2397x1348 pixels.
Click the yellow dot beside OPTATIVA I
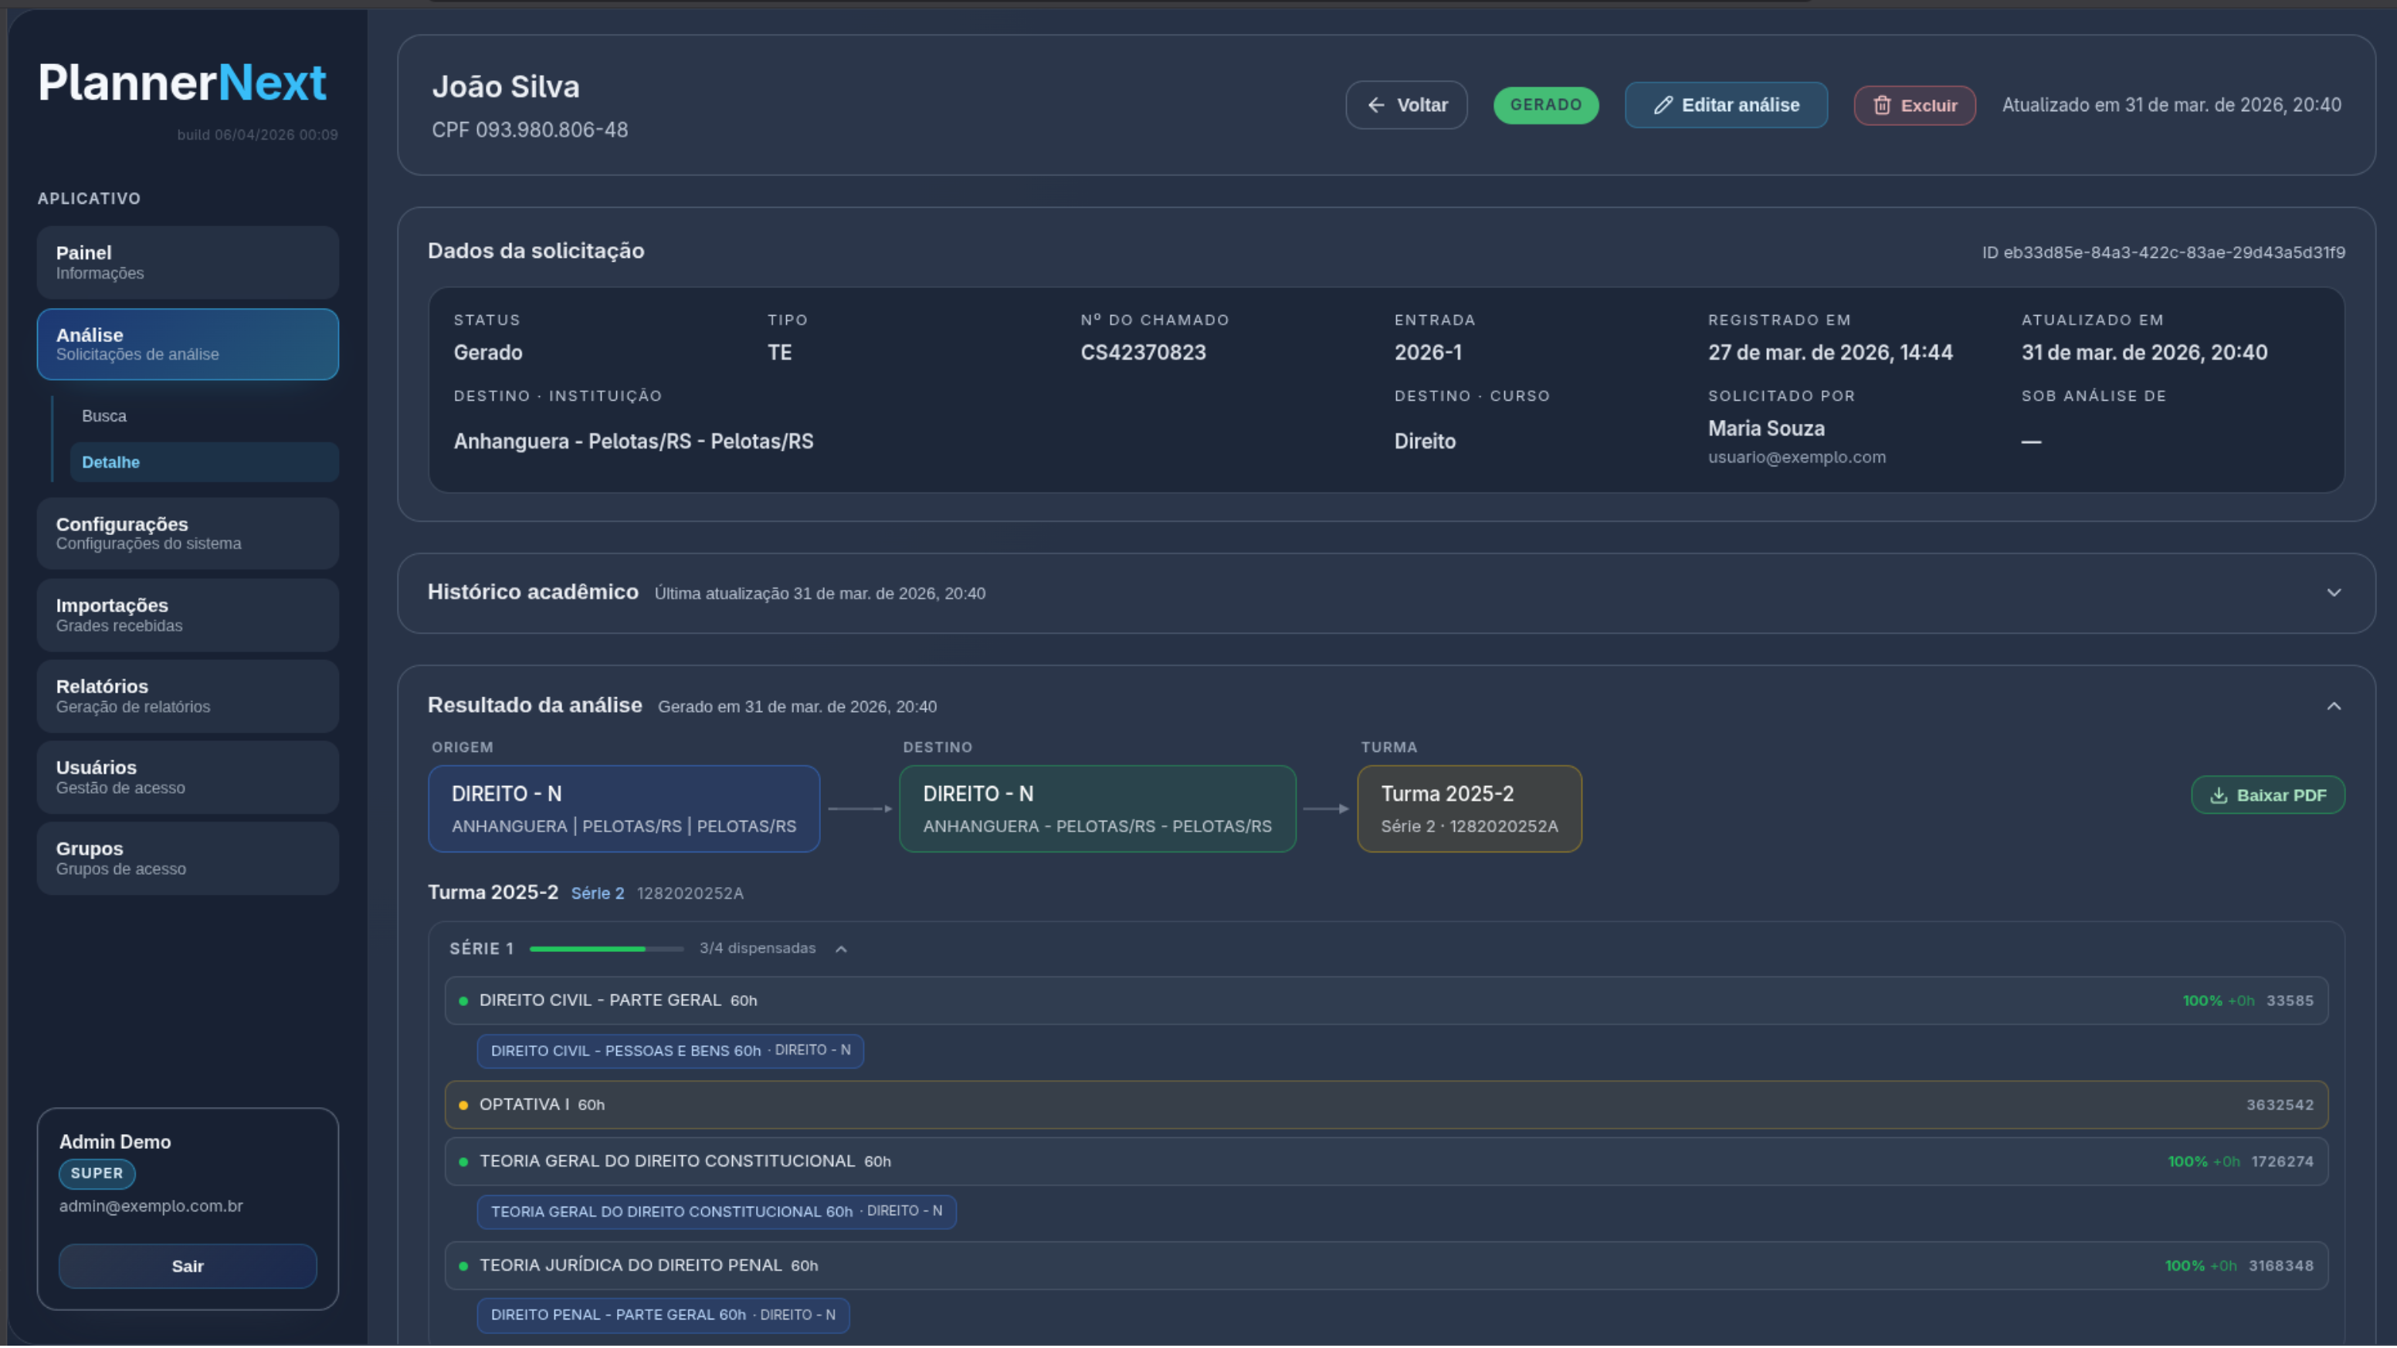463,1106
